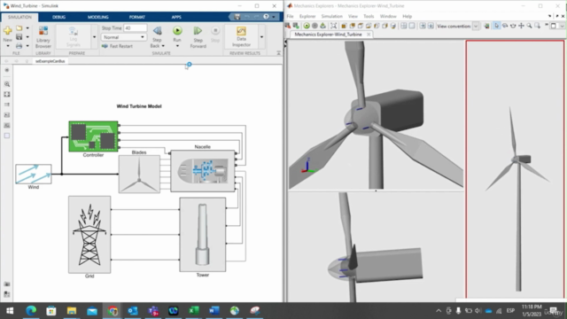Select the pointer Select tool in Mechanics Explorer
This screenshot has height=319, width=567.
(x=496, y=26)
